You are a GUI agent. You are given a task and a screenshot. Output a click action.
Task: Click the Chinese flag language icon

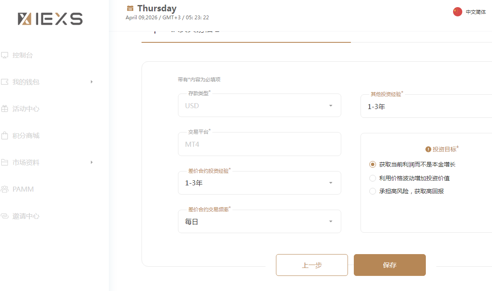pyautogui.click(x=457, y=12)
